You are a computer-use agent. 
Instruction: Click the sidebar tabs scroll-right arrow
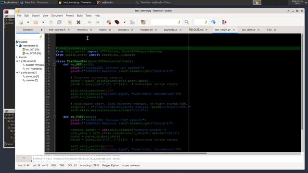click(42, 30)
